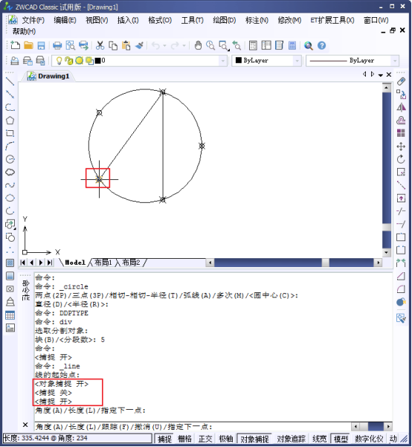
Task: Click the last-tab arrow beside layout tabs
Action: (x=50, y=263)
